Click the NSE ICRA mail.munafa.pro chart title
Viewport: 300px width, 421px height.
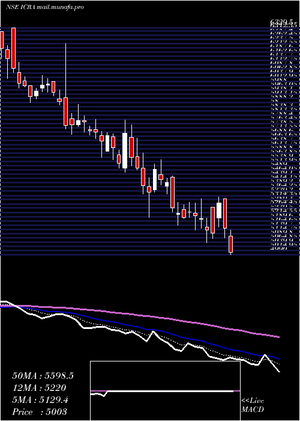45,7
